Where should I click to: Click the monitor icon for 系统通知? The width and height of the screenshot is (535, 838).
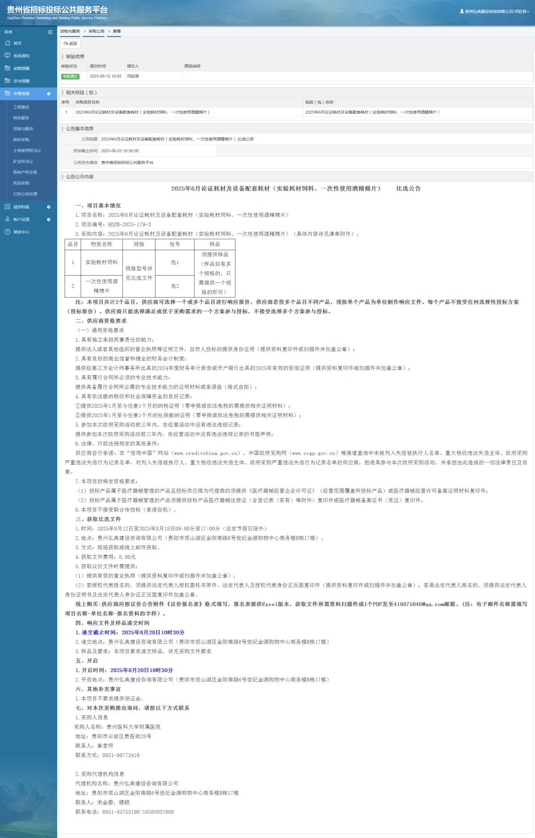(x=7, y=56)
